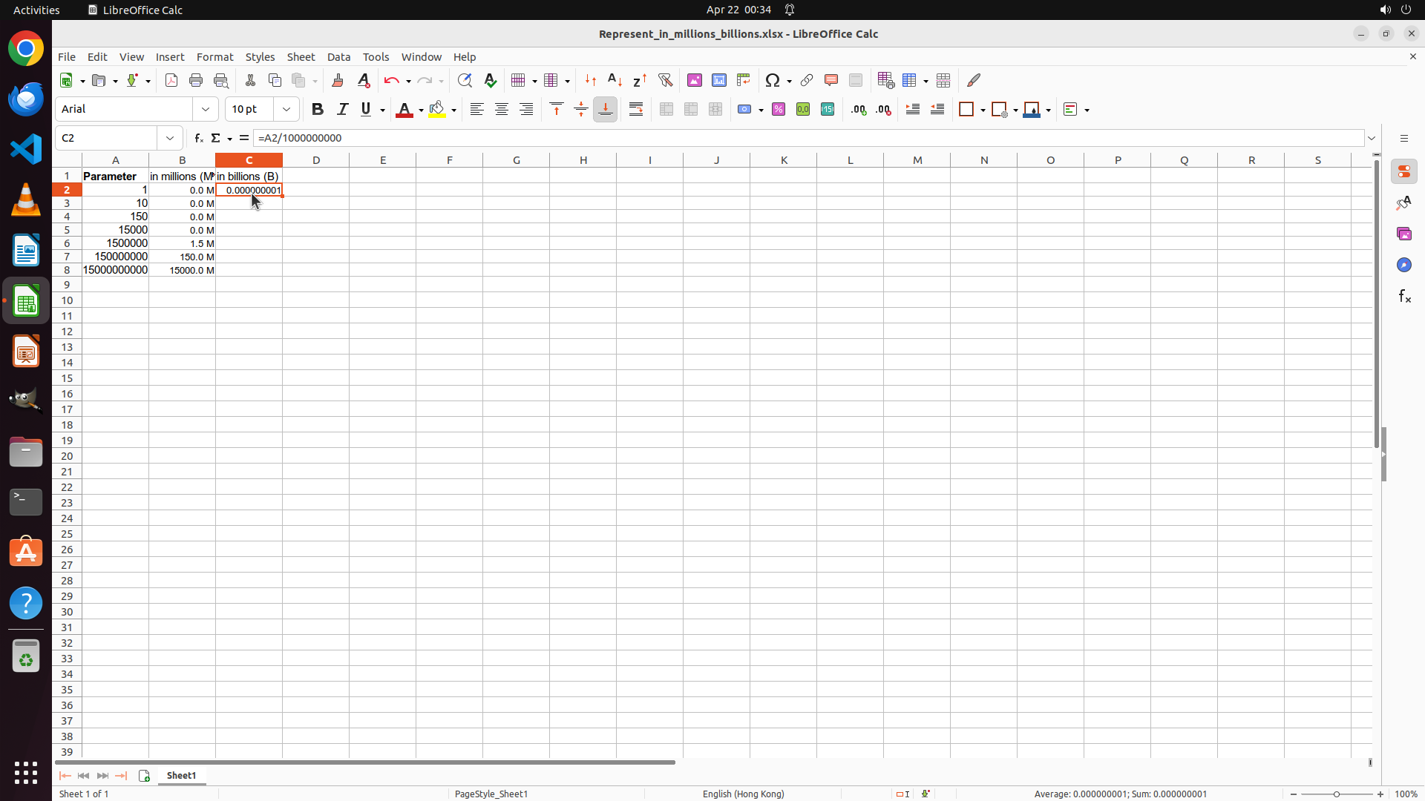Open the Data menu

click(338, 57)
